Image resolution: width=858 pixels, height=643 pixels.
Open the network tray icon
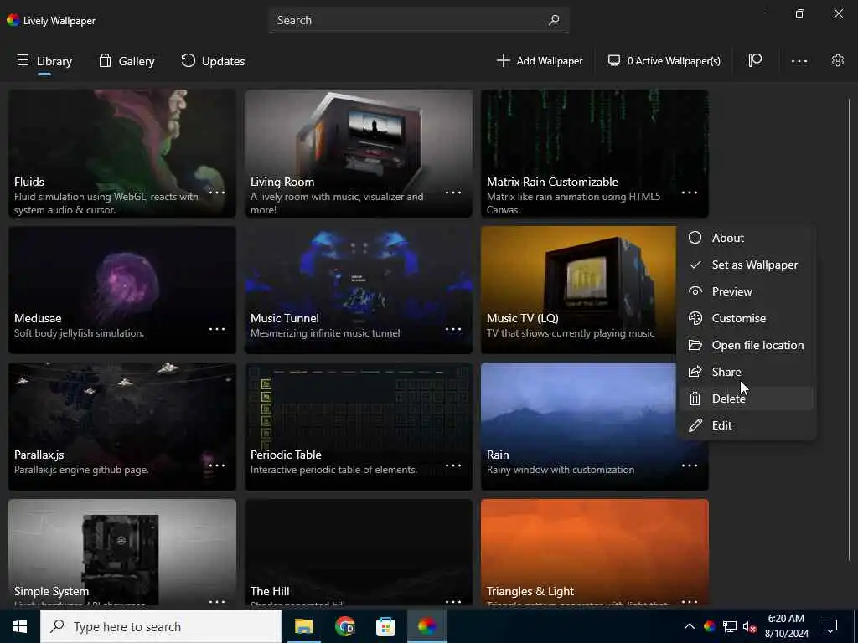[x=730, y=626]
